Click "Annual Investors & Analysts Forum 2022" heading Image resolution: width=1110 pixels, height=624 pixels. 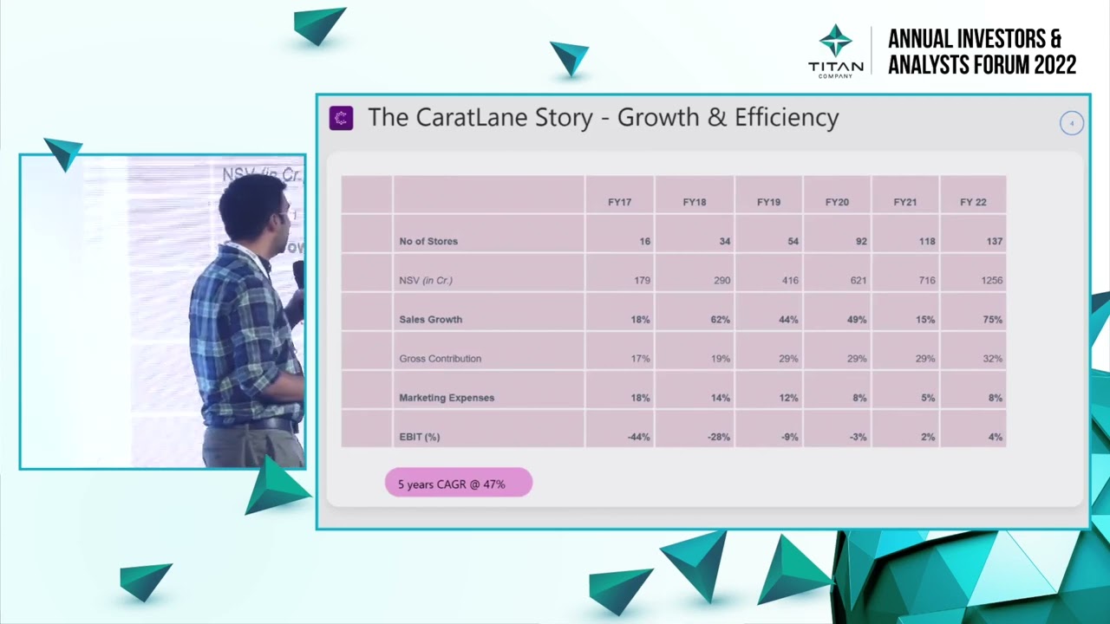click(x=982, y=52)
